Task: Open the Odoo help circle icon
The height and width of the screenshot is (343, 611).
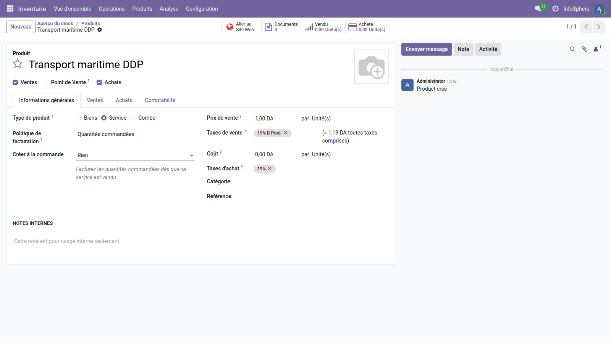Action: 556,8
